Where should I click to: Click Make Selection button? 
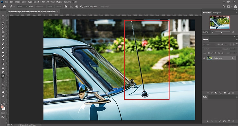point(40,6)
